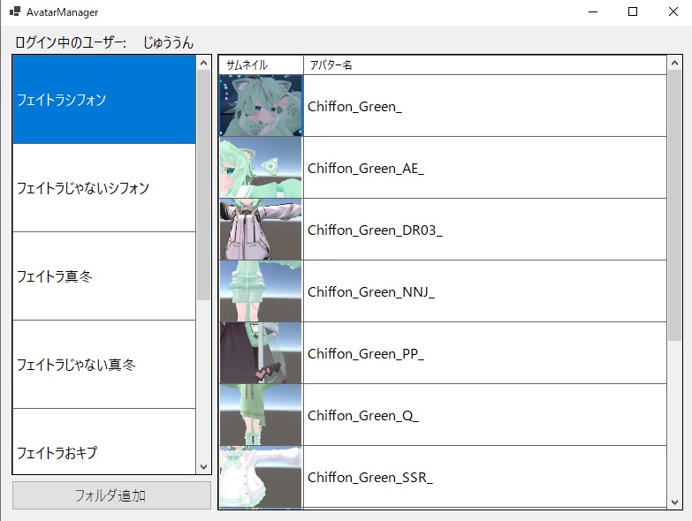Click the folder list scroll-down arrow

(x=203, y=467)
